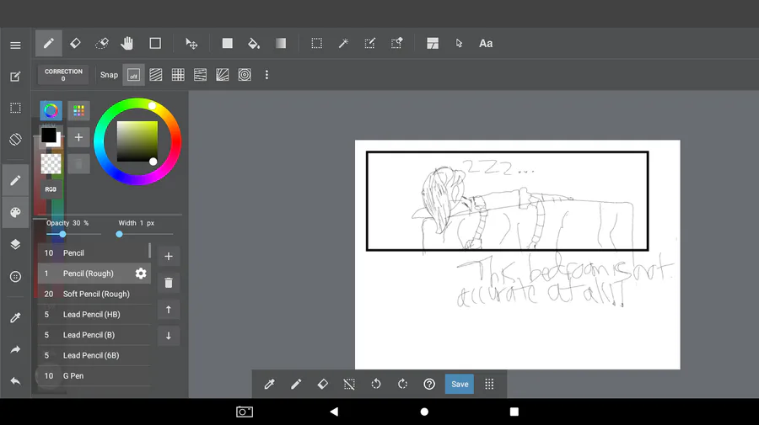This screenshot has width=759, height=425.
Task: Select the selection pen tool
Action: coord(370,44)
